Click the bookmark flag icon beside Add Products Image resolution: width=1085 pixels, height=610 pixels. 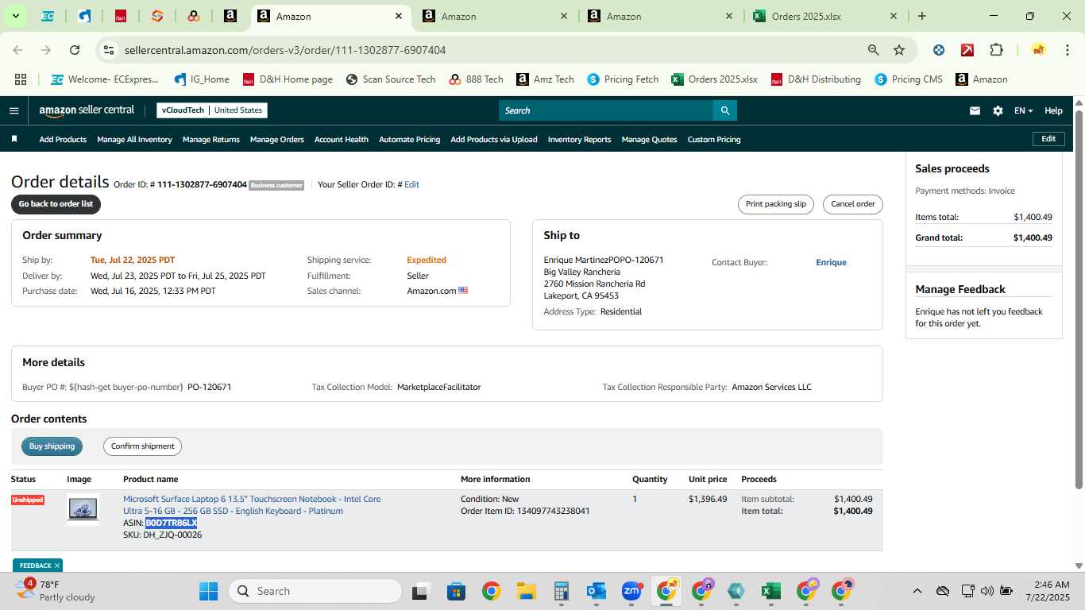[x=14, y=139]
